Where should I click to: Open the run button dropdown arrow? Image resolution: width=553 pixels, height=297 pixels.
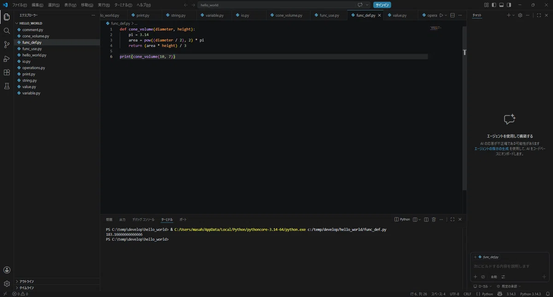pyautogui.click(x=446, y=15)
